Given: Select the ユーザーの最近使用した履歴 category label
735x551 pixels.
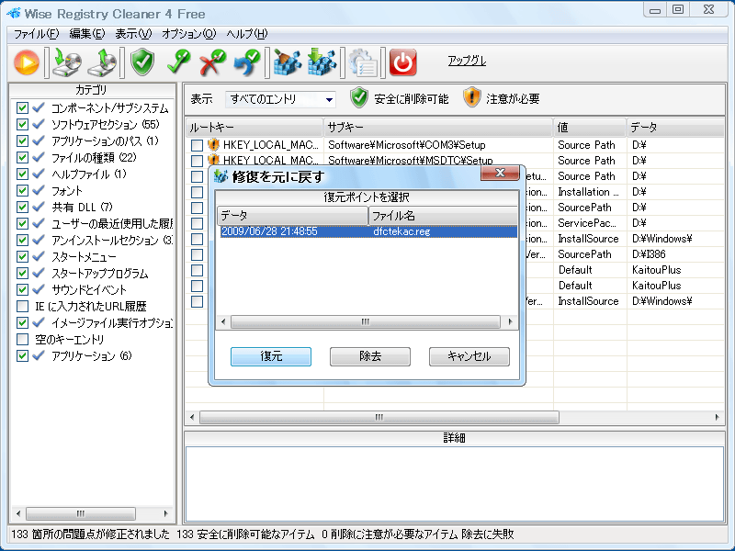Looking at the screenshot, I should [112, 223].
